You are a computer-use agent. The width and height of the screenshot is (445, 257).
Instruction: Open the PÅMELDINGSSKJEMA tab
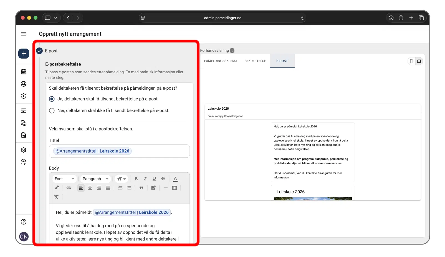pos(221,61)
